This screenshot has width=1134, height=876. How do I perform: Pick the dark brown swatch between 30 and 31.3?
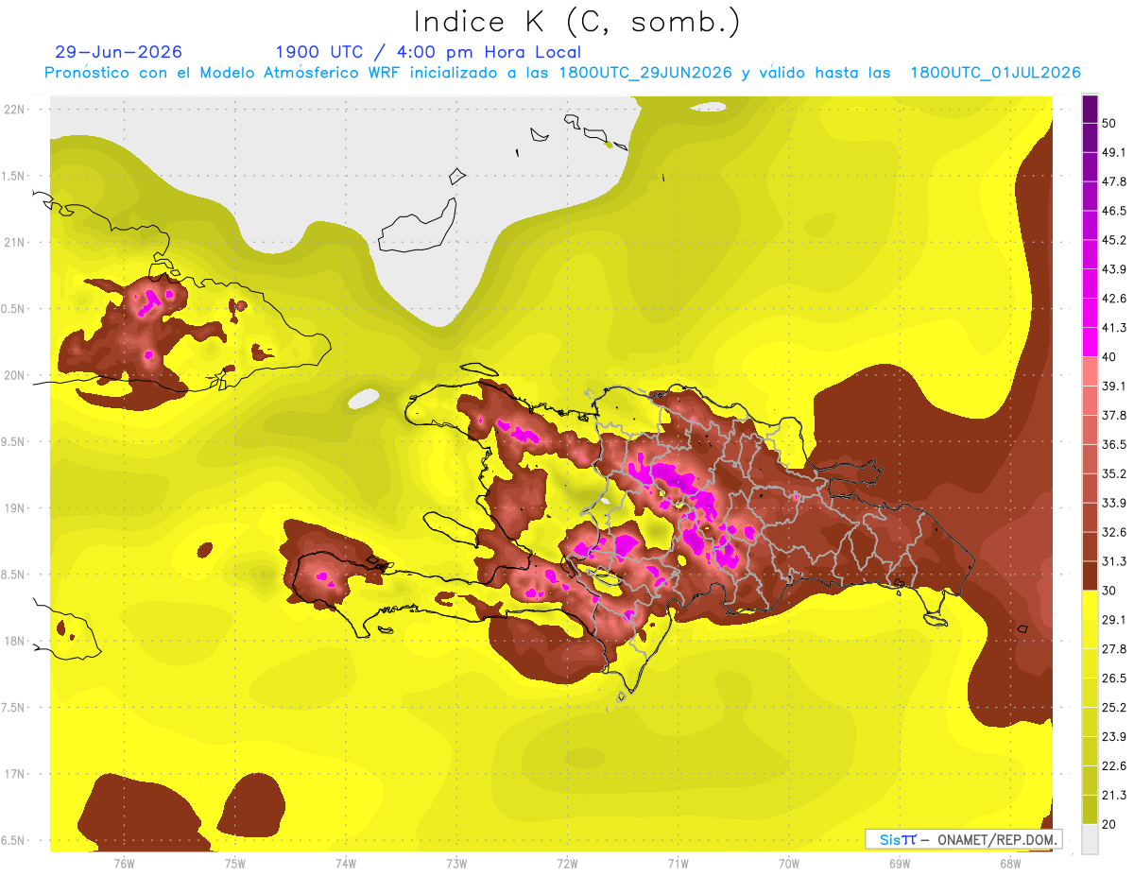[x=1090, y=576]
